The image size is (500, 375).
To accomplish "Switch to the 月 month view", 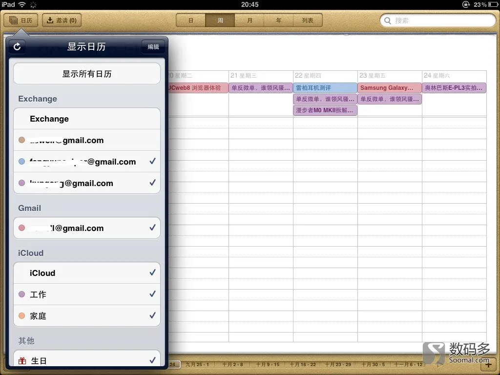I will tap(250, 21).
